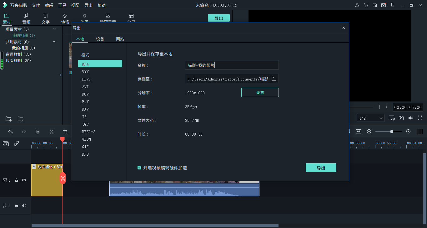Viewport: 427px width, 228px height.
Task: Open the 1/2 preview quality dropdown
Action: (370, 118)
